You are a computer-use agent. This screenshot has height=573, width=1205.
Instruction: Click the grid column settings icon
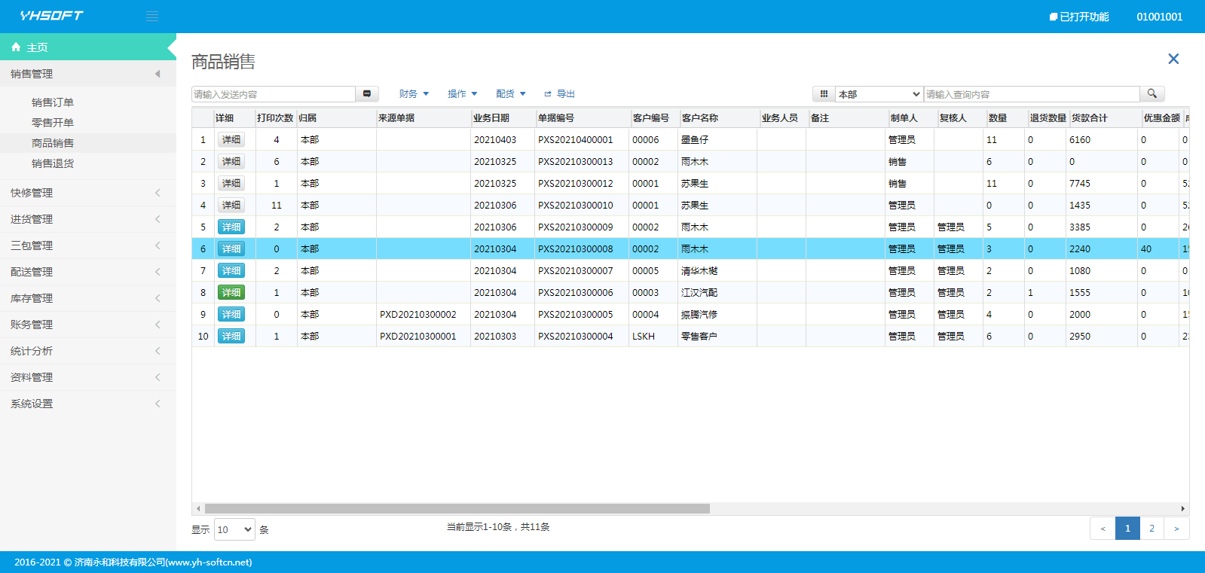coord(824,94)
